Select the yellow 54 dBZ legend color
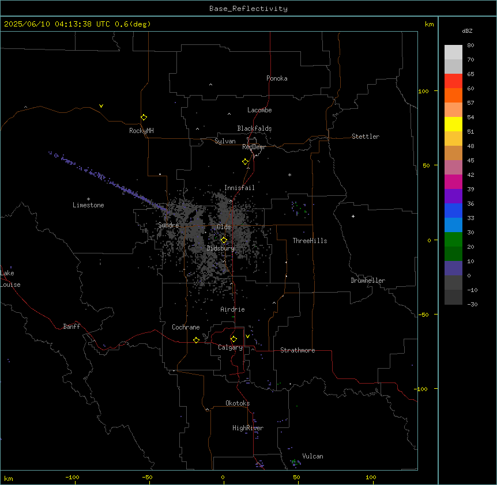The image size is (497, 485). point(453,124)
